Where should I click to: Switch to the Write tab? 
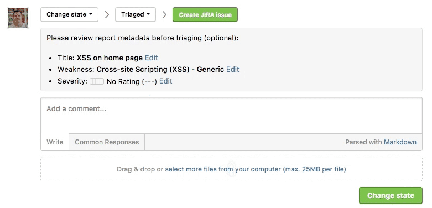(55, 142)
